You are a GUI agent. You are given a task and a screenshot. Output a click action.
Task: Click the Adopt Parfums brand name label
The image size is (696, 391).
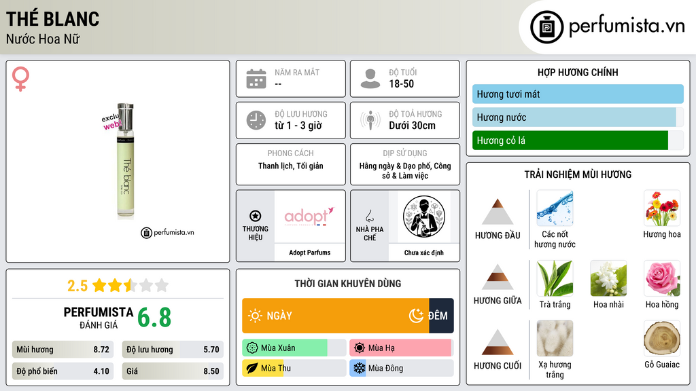(x=309, y=253)
